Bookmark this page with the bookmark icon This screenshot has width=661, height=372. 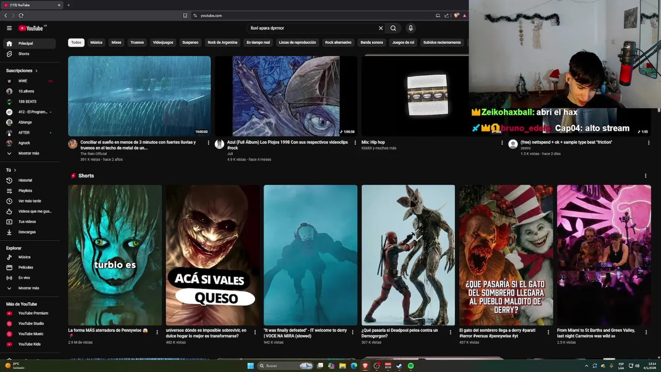pyautogui.click(x=185, y=16)
